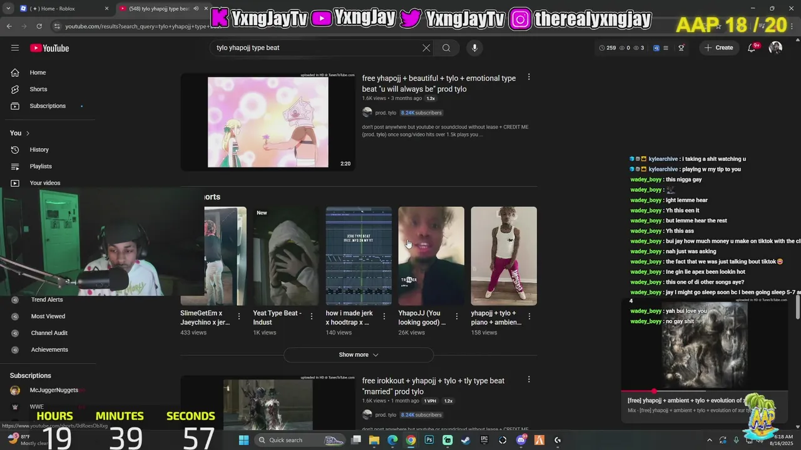801x450 pixels.
Task: Open the first video thumbnail 2:20
Action: (x=268, y=122)
